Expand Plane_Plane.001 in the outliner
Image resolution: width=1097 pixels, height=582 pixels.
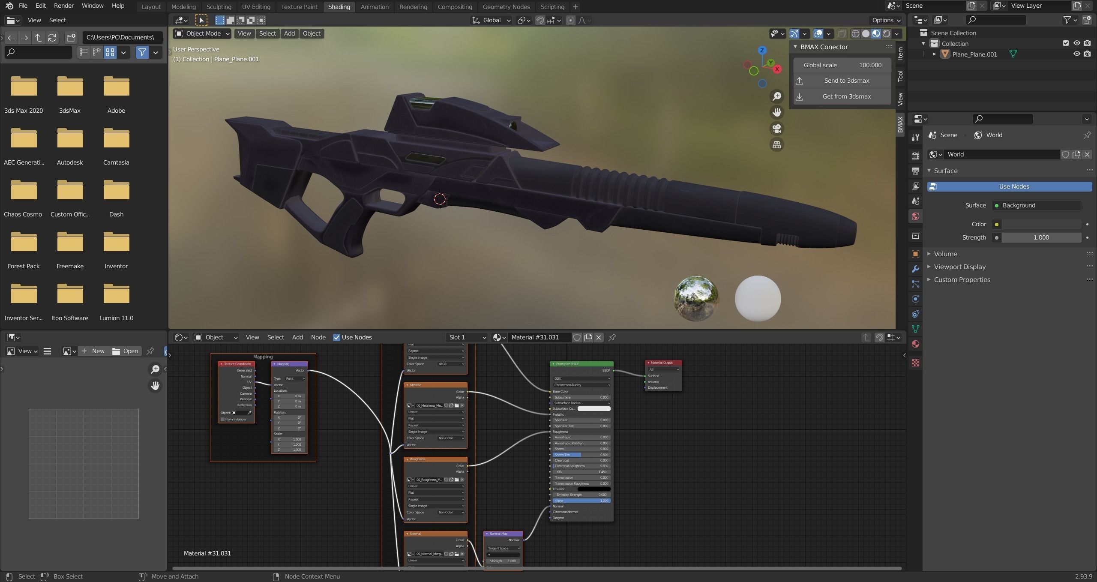pos(934,54)
